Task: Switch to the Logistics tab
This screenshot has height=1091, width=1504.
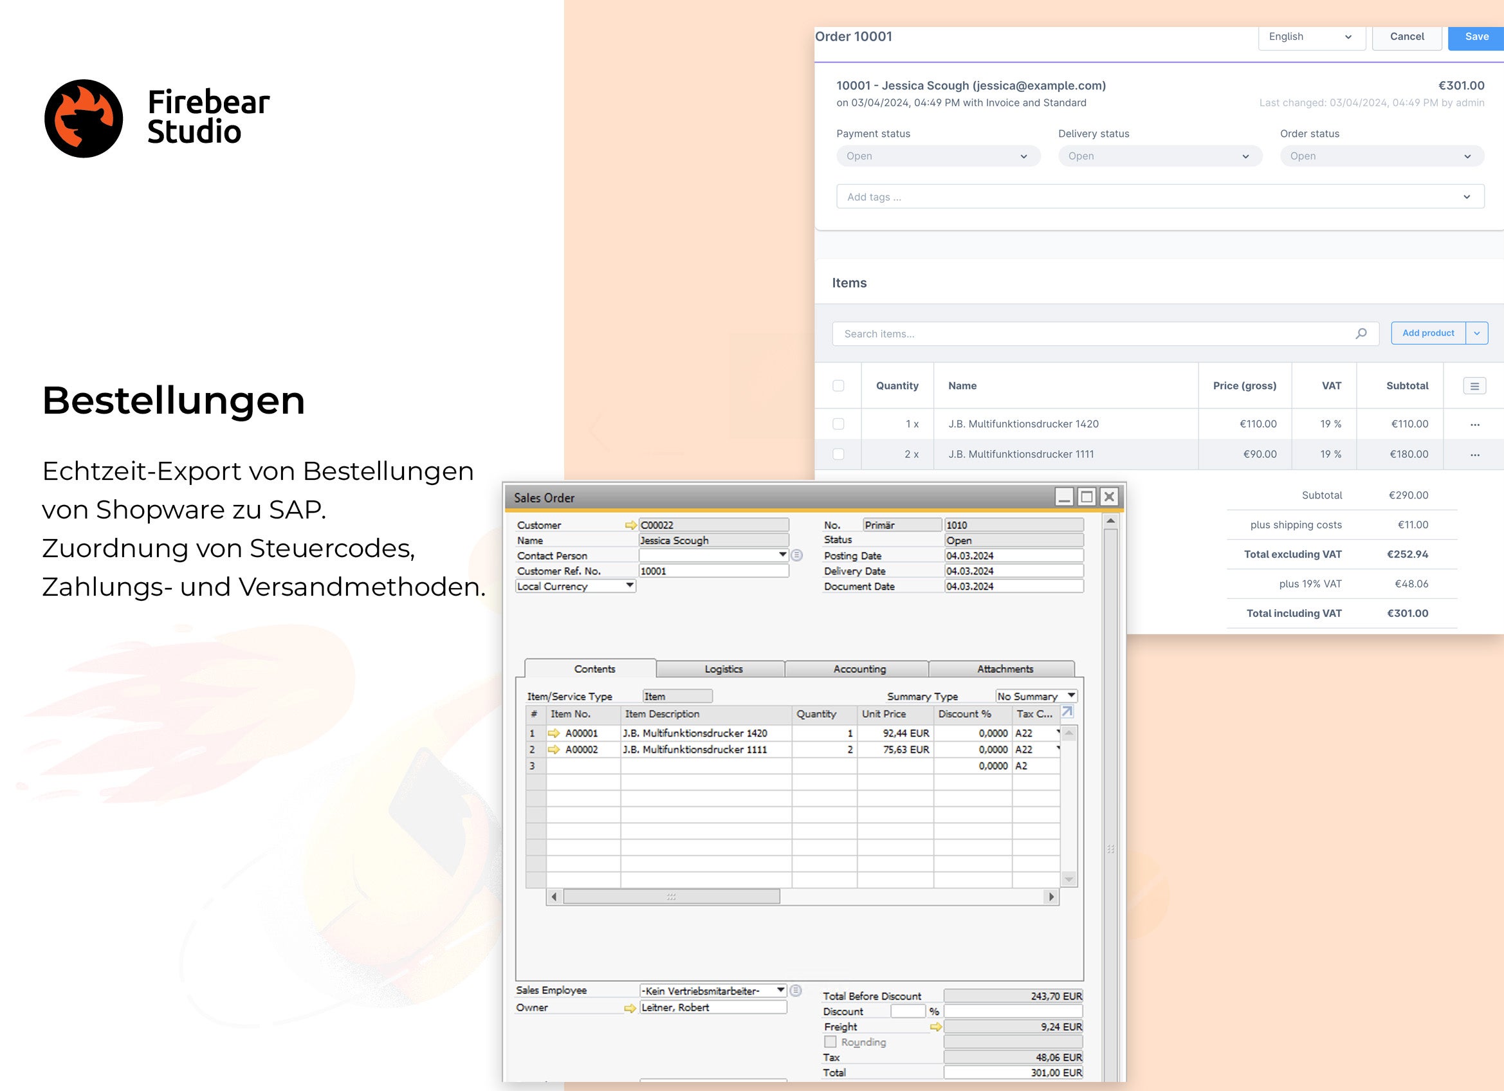Action: point(723,669)
